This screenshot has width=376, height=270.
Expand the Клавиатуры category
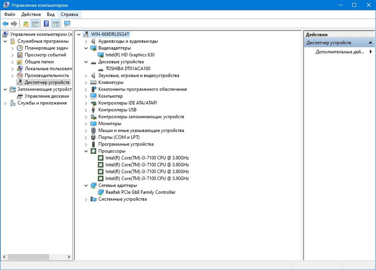86,83
